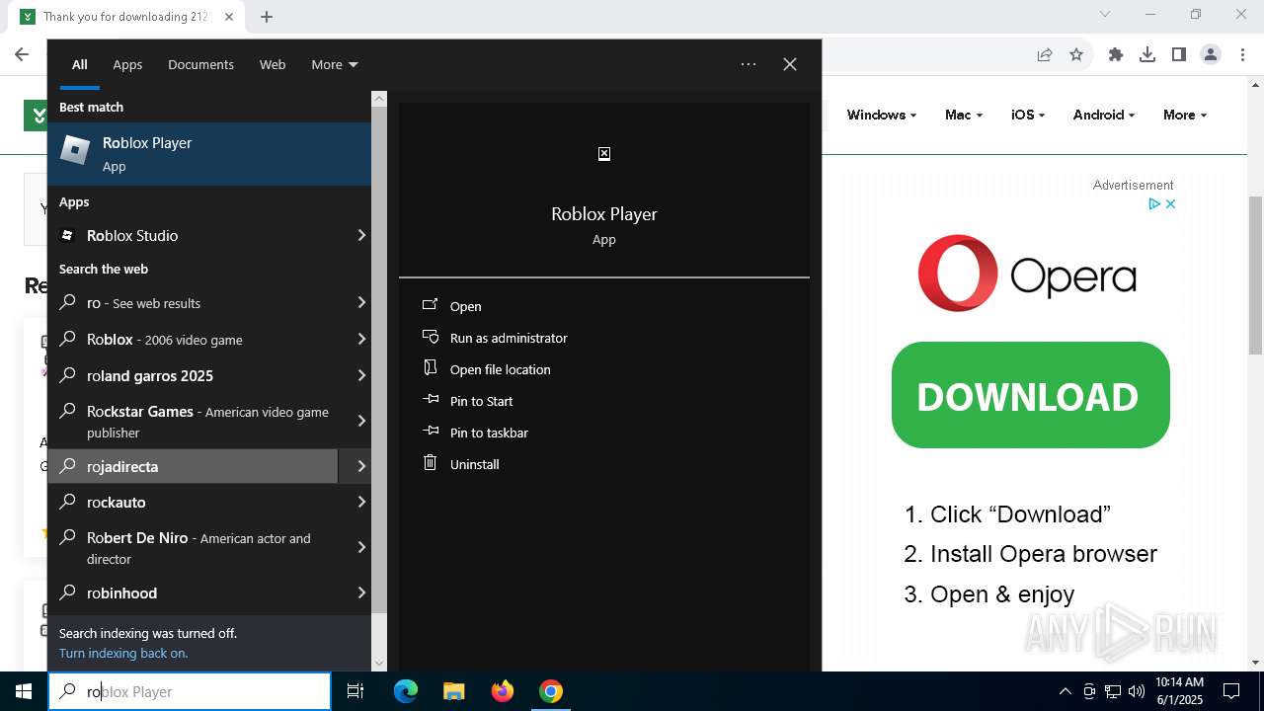This screenshot has width=1264, height=711.
Task: Click the AdChoices triangle icon
Action: pos(1153,203)
